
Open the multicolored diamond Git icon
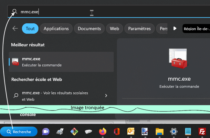(74, 132)
